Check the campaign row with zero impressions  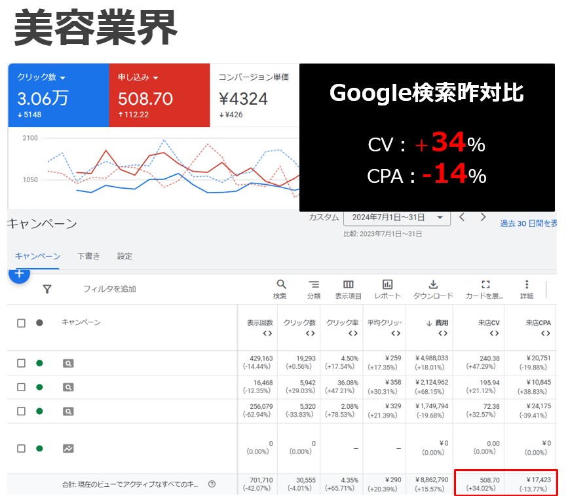[x=22, y=449]
